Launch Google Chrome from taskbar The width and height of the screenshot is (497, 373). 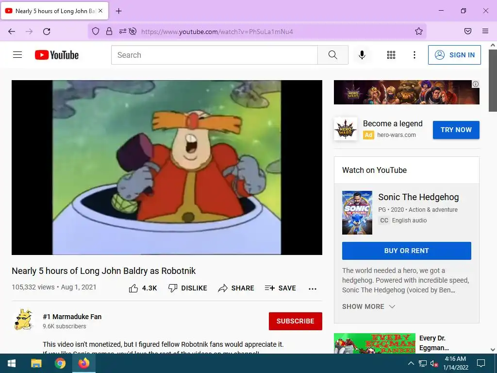coord(60,363)
